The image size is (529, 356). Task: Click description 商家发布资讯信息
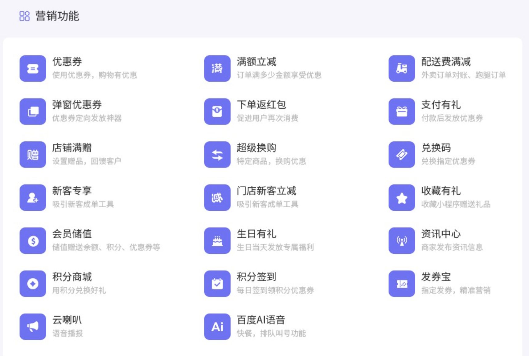pyautogui.click(x=452, y=247)
